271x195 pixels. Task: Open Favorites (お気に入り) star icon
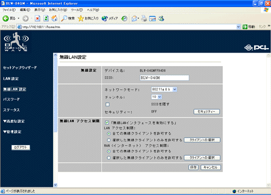click(x=88, y=18)
